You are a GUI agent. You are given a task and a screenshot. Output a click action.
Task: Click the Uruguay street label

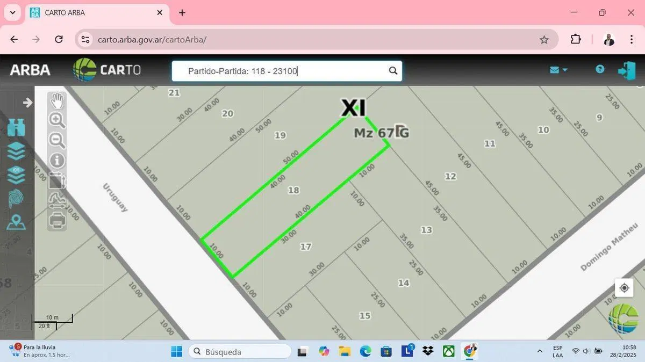(116, 198)
